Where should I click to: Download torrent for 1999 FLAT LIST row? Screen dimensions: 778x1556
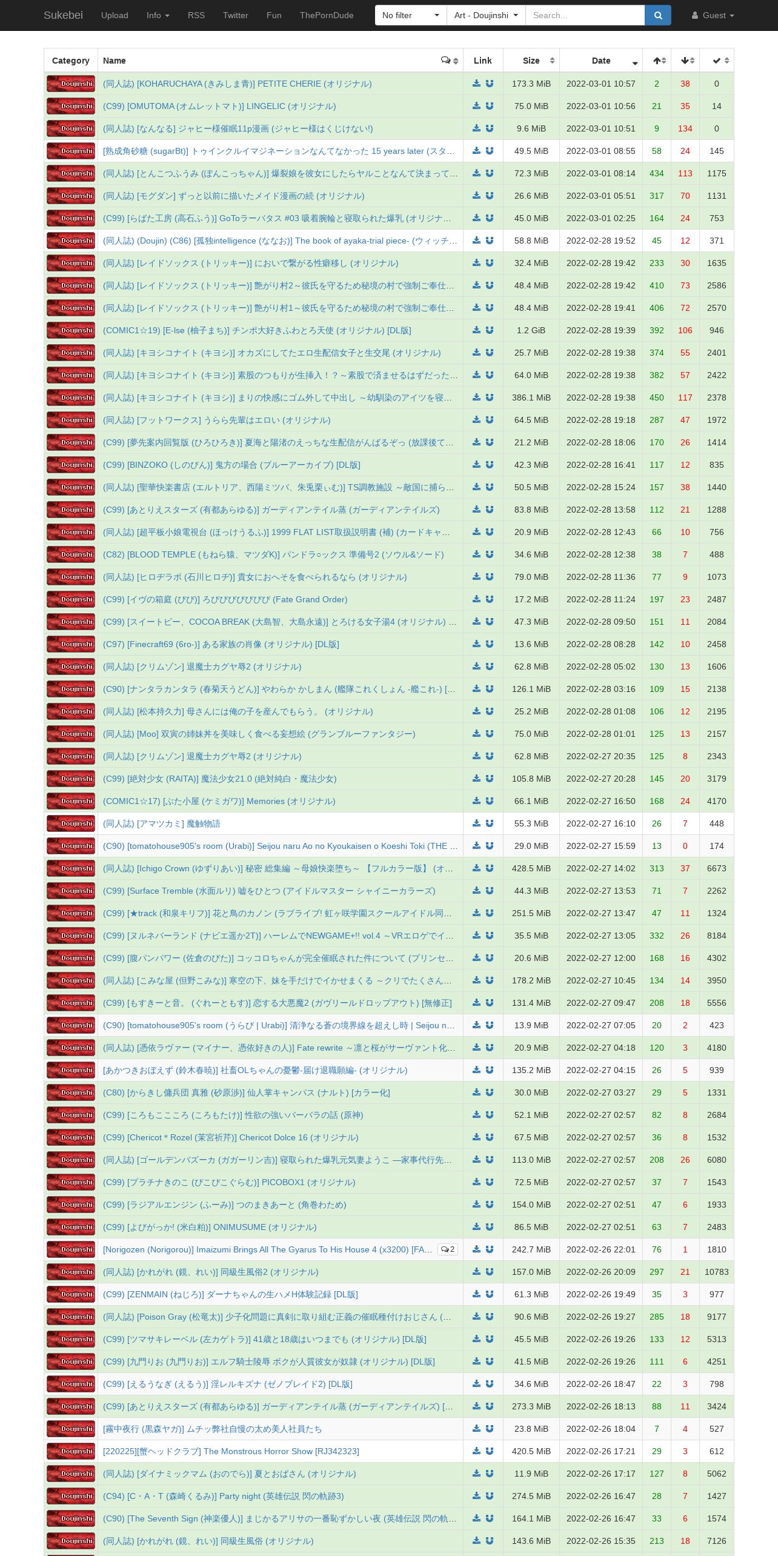point(476,532)
